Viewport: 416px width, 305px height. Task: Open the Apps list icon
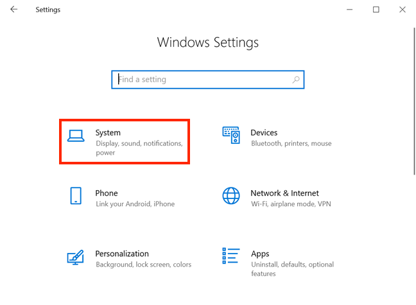(231, 256)
